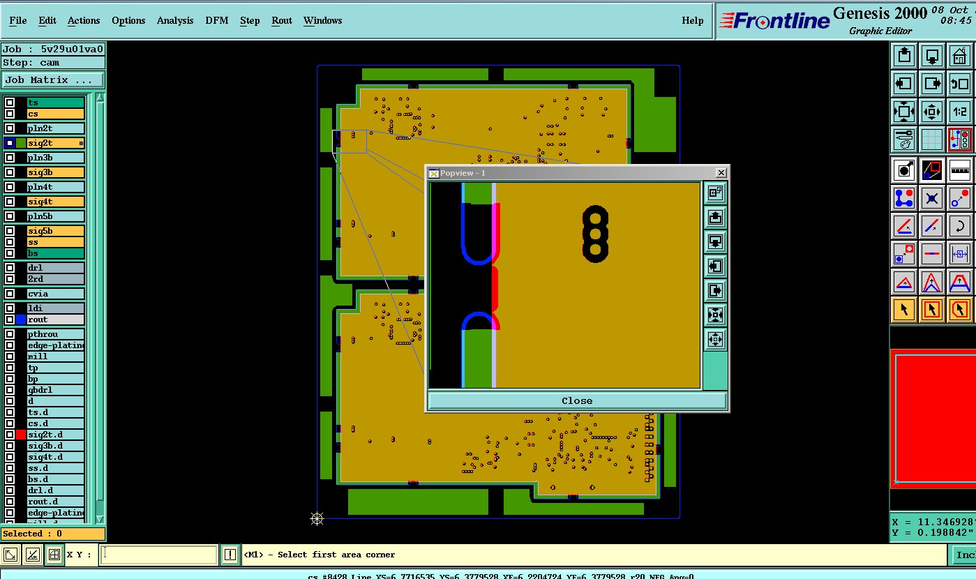976x579 pixels.
Task: Toggle the rout layer display checkbox
Action: (x=10, y=319)
